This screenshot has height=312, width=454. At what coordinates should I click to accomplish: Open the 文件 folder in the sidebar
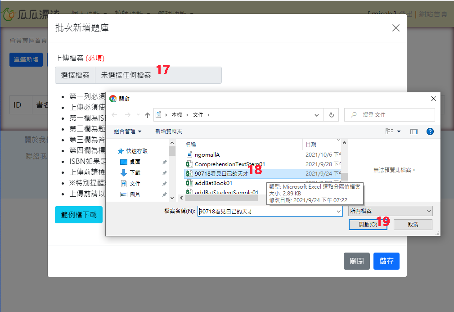130,184
